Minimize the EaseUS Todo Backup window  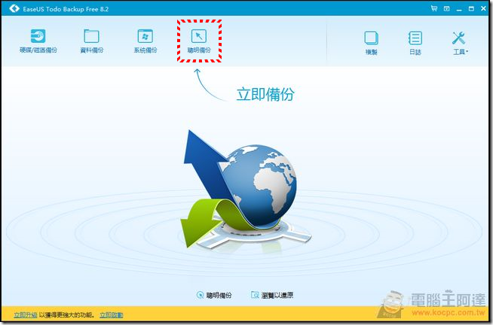[x=459, y=9]
